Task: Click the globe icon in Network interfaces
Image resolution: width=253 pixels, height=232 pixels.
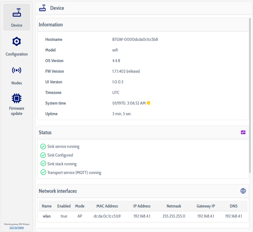Action: pos(243,191)
